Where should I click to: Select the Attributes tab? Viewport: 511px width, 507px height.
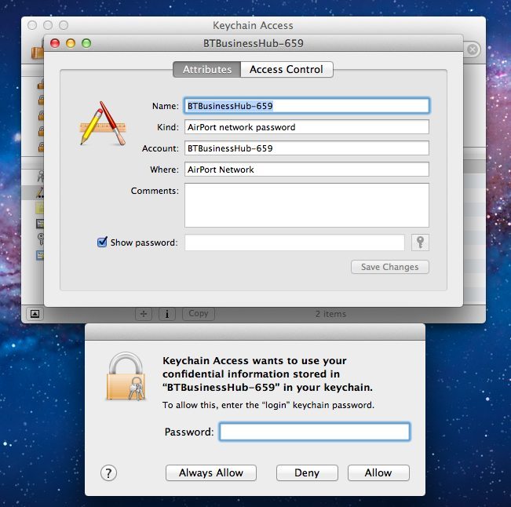(207, 69)
